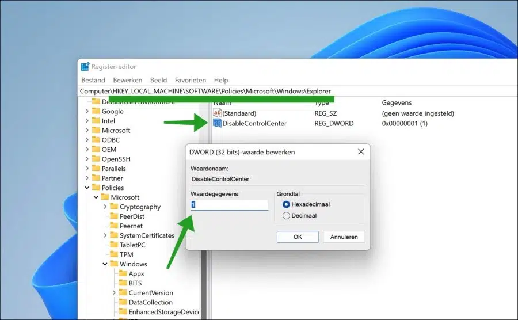
Task: Open the Favorieten menu
Action: (x=191, y=80)
